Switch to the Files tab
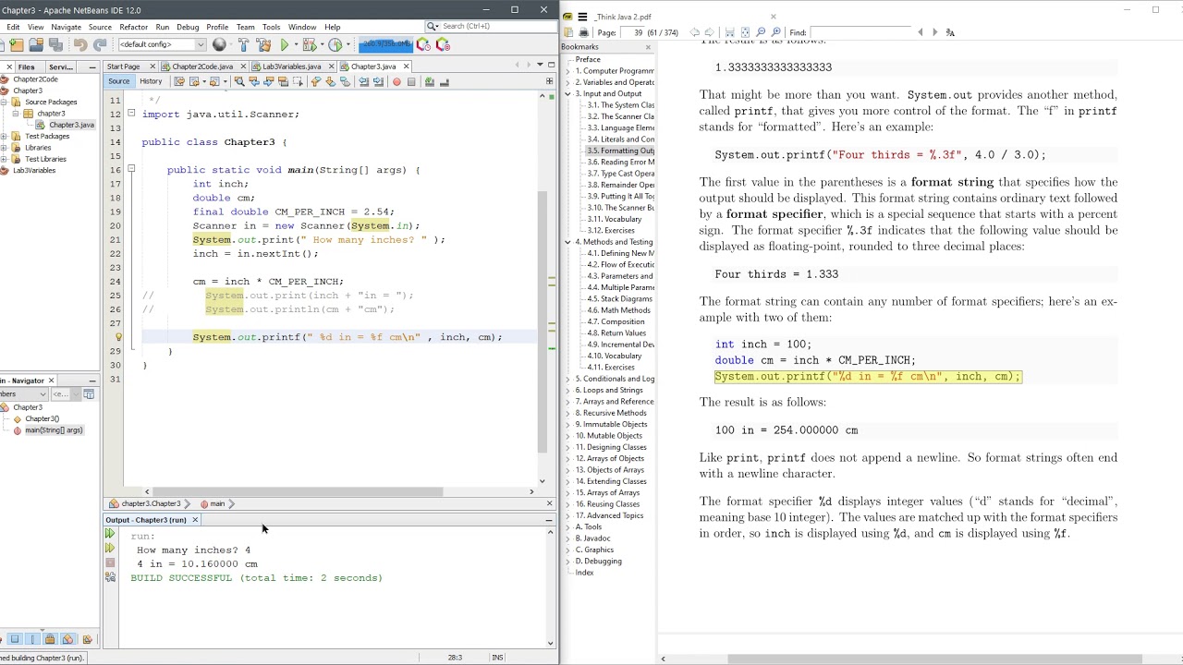The image size is (1183, 665). point(27,66)
